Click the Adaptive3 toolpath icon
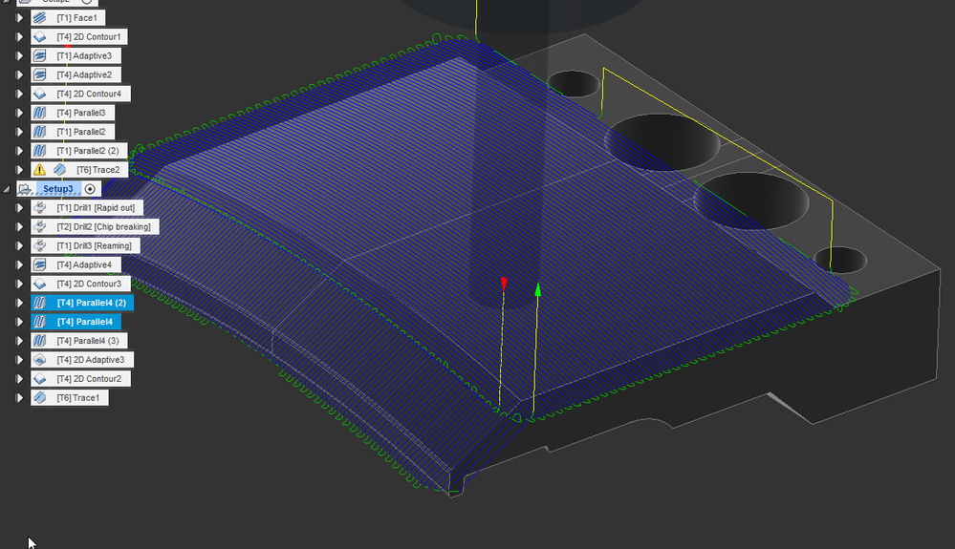 pyautogui.click(x=40, y=56)
